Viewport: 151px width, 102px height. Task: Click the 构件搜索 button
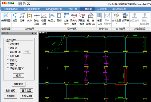(10, 91)
